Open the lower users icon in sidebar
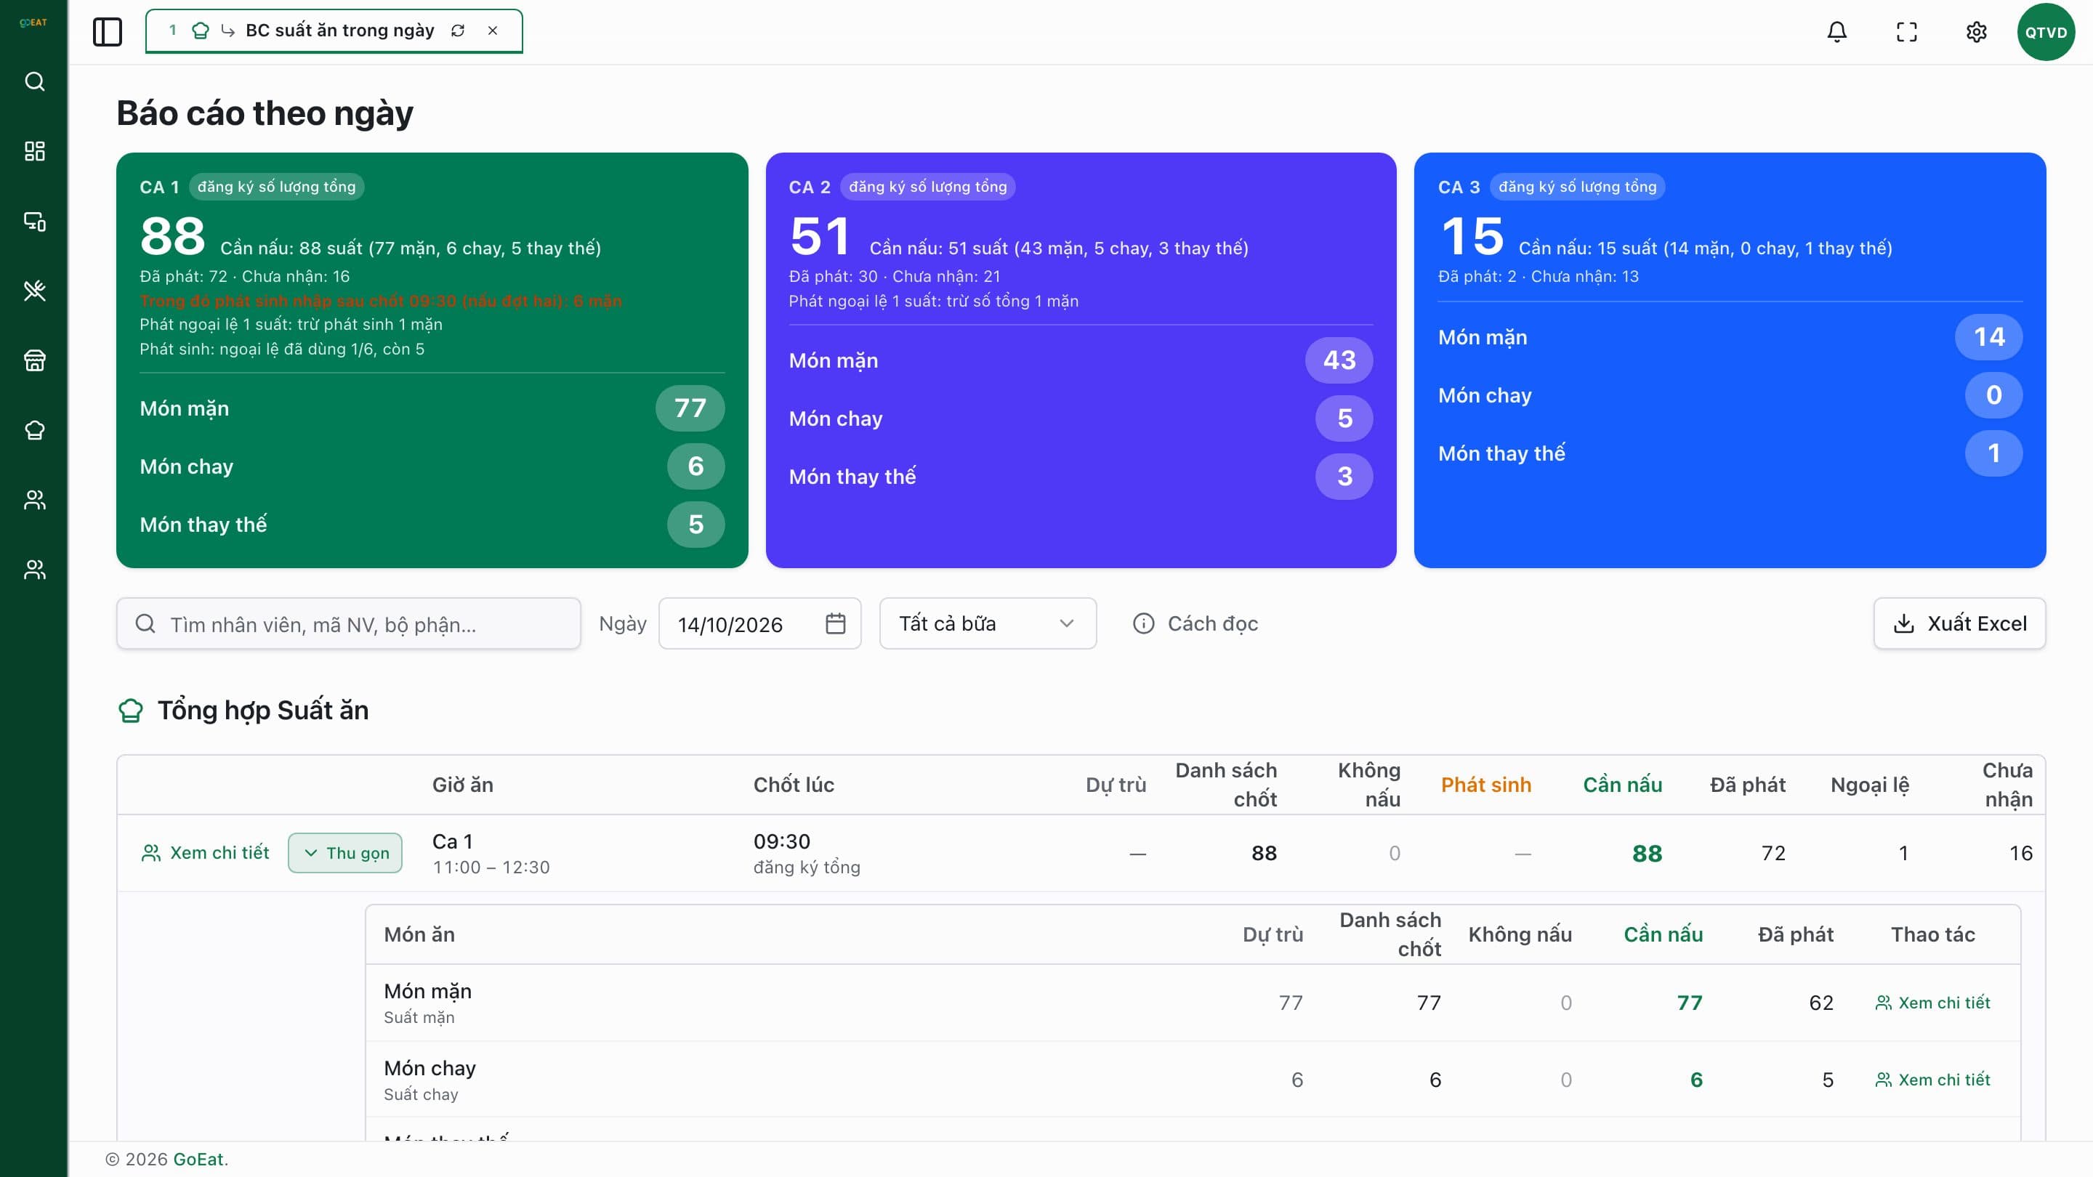The height and width of the screenshot is (1177, 2093). (x=34, y=570)
